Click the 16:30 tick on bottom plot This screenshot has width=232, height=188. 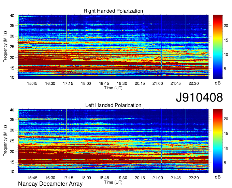(x=50, y=178)
